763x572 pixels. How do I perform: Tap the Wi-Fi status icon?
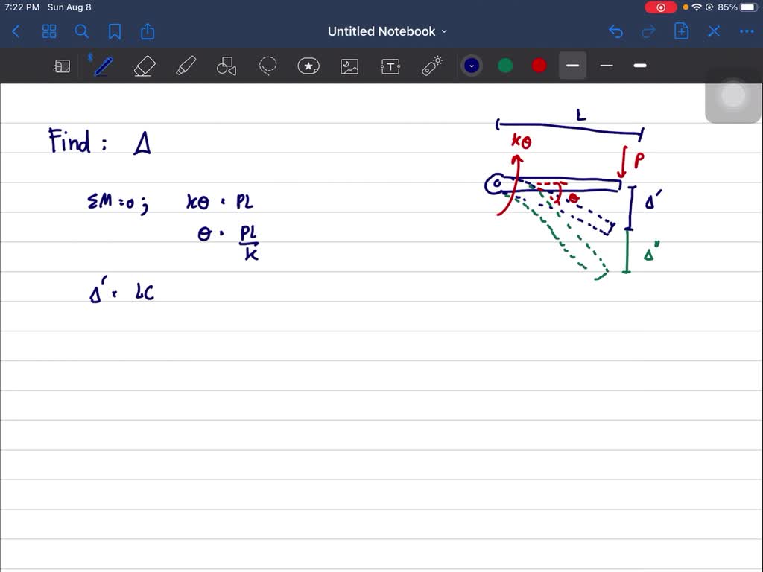697,7
